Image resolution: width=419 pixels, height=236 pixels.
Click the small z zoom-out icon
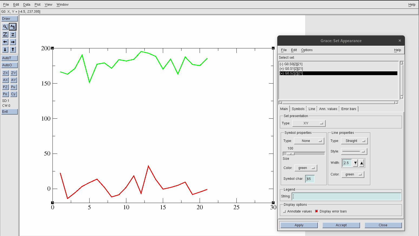[x=13, y=34]
